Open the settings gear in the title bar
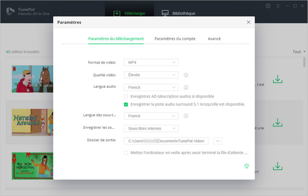 (268, 6)
